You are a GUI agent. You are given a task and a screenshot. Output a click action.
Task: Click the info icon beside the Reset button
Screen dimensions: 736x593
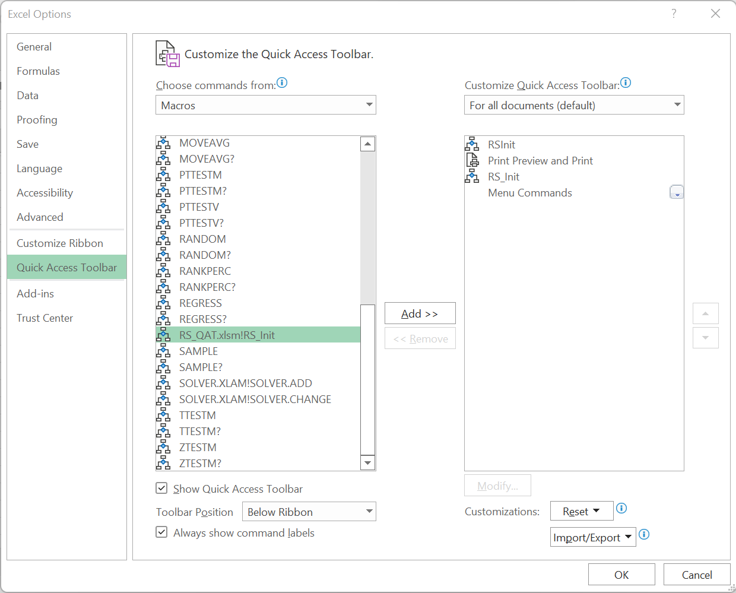[x=621, y=508]
